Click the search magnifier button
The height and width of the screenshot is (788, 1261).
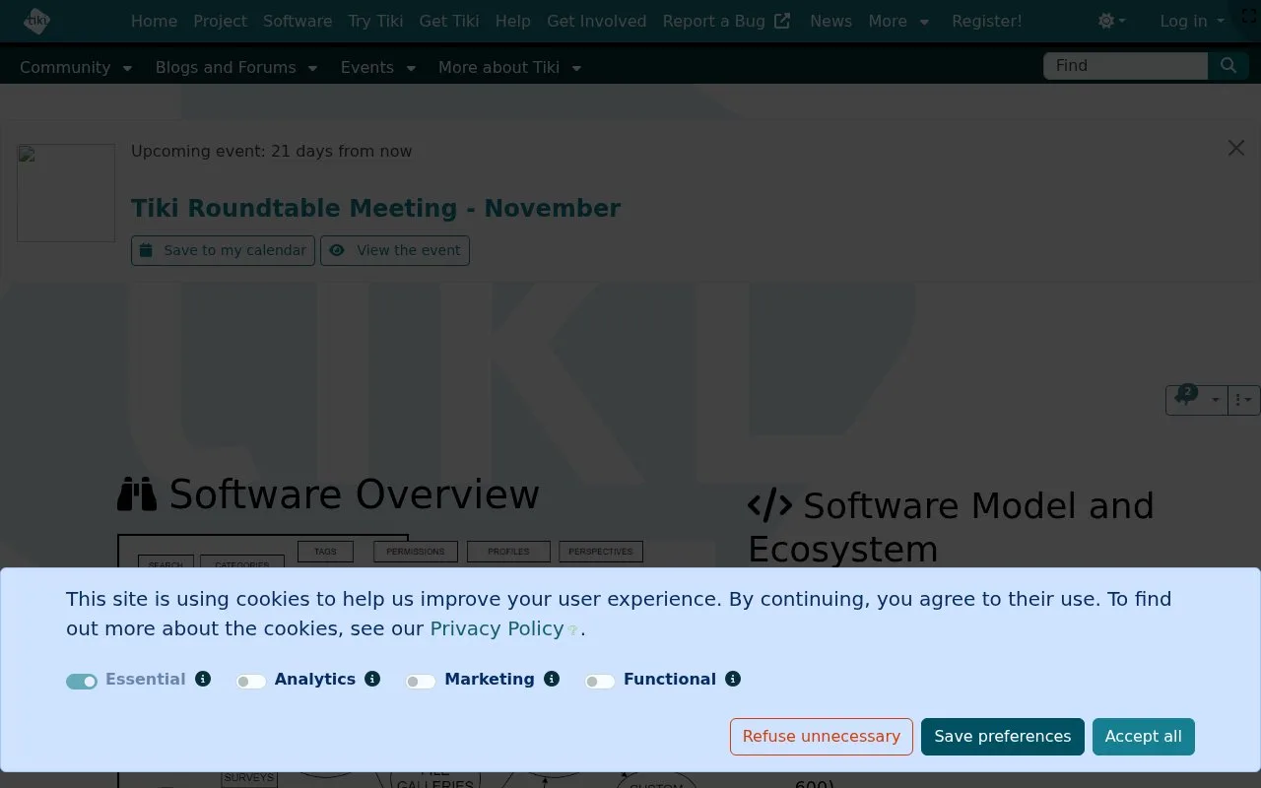click(x=1228, y=65)
